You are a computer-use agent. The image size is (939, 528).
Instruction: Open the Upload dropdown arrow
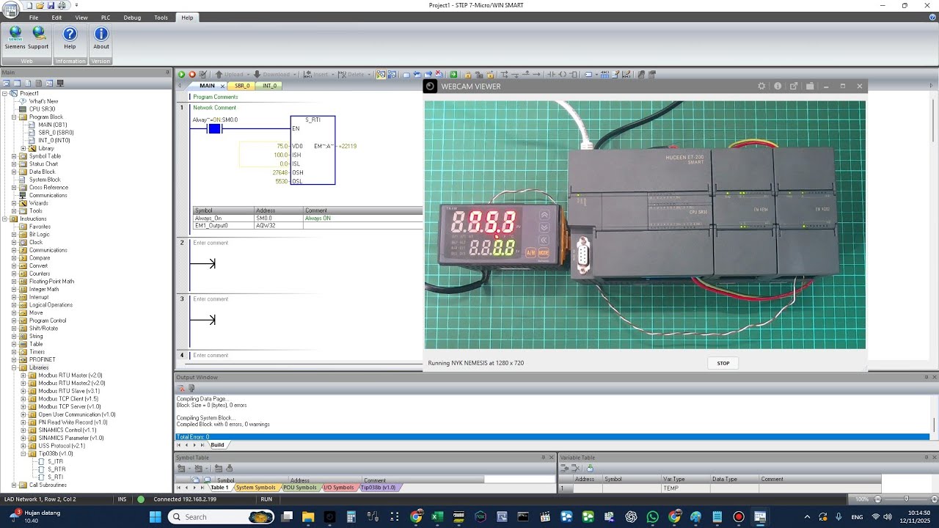coord(247,74)
